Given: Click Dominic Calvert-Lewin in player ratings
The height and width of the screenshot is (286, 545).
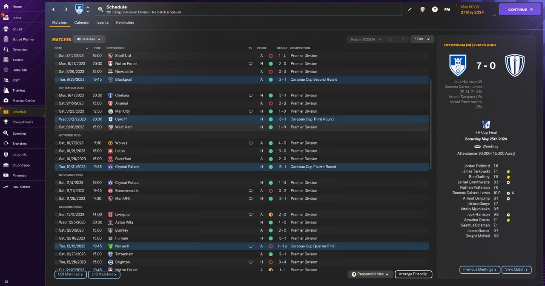Looking at the screenshot, I should click(471, 193).
